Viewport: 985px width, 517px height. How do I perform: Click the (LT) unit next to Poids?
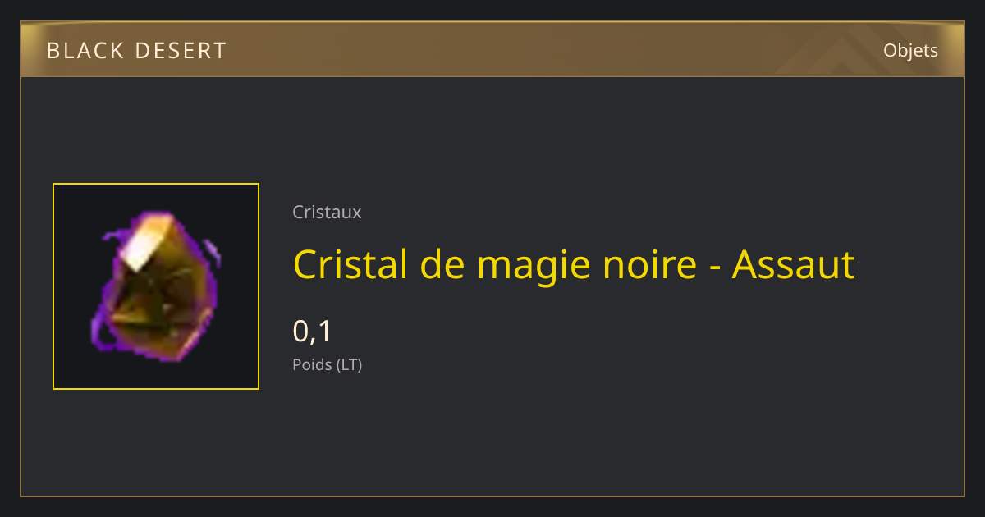pos(349,365)
